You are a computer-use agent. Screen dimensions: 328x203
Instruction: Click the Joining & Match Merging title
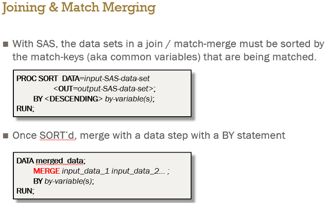(x=79, y=8)
